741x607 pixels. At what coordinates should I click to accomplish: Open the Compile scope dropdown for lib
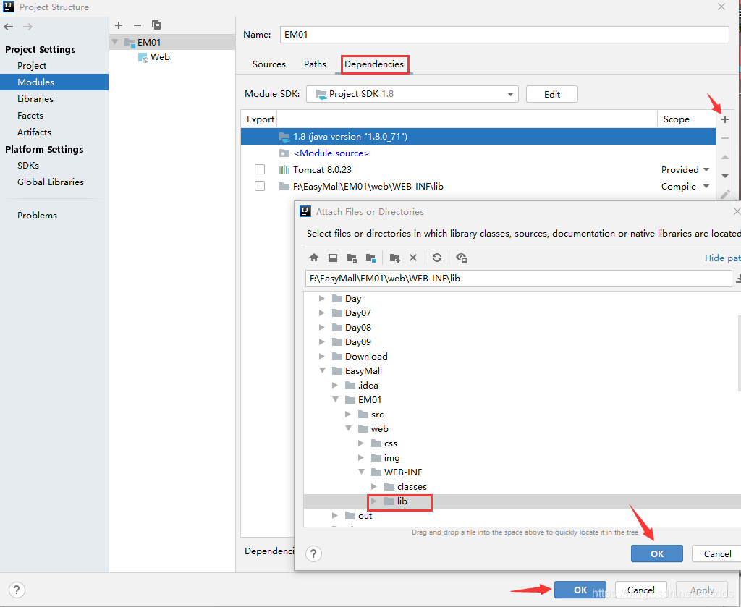(706, 186)
